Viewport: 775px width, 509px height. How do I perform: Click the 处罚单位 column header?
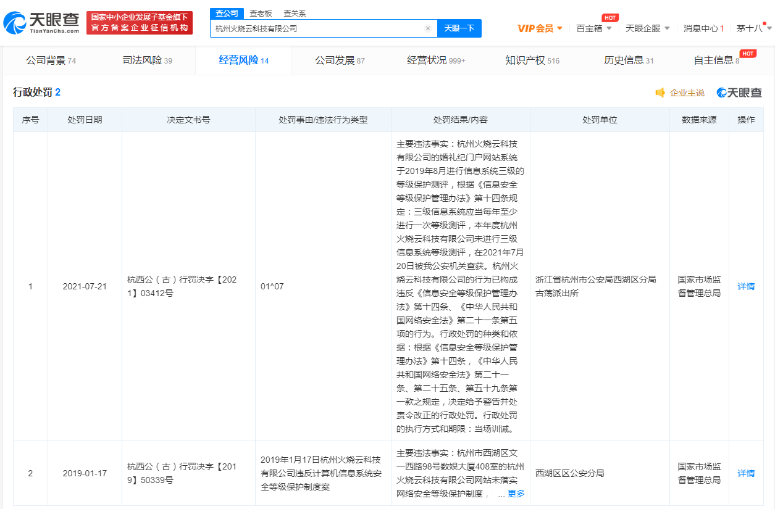[600, 120]
